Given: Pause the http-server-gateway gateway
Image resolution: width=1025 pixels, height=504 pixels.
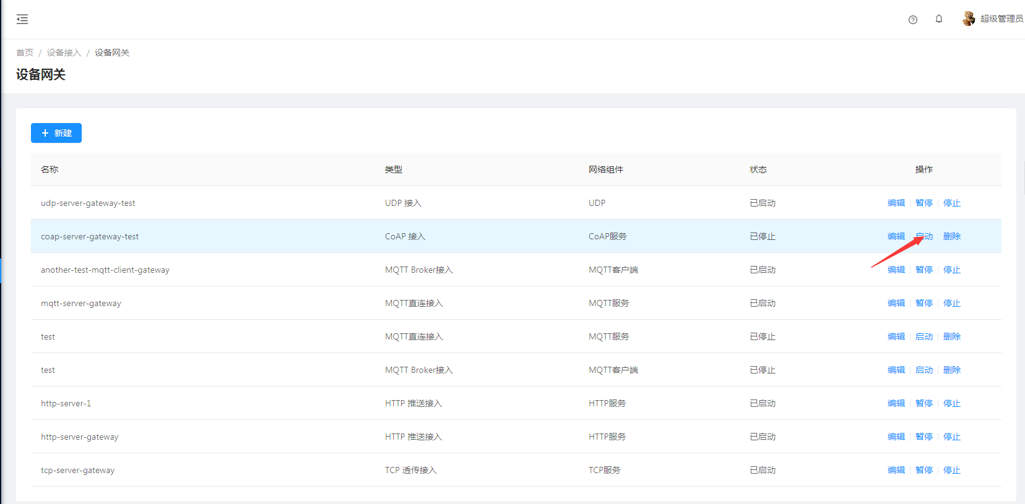Looking at the screenshot, I should [923, 437].
